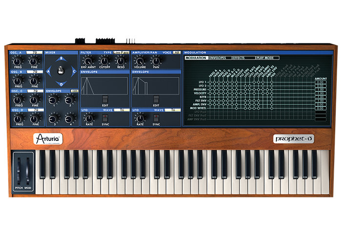Viewport: 342px width, 236px height.
Task: Open filter LFO WAVE Tri selector
Action: 122,110
